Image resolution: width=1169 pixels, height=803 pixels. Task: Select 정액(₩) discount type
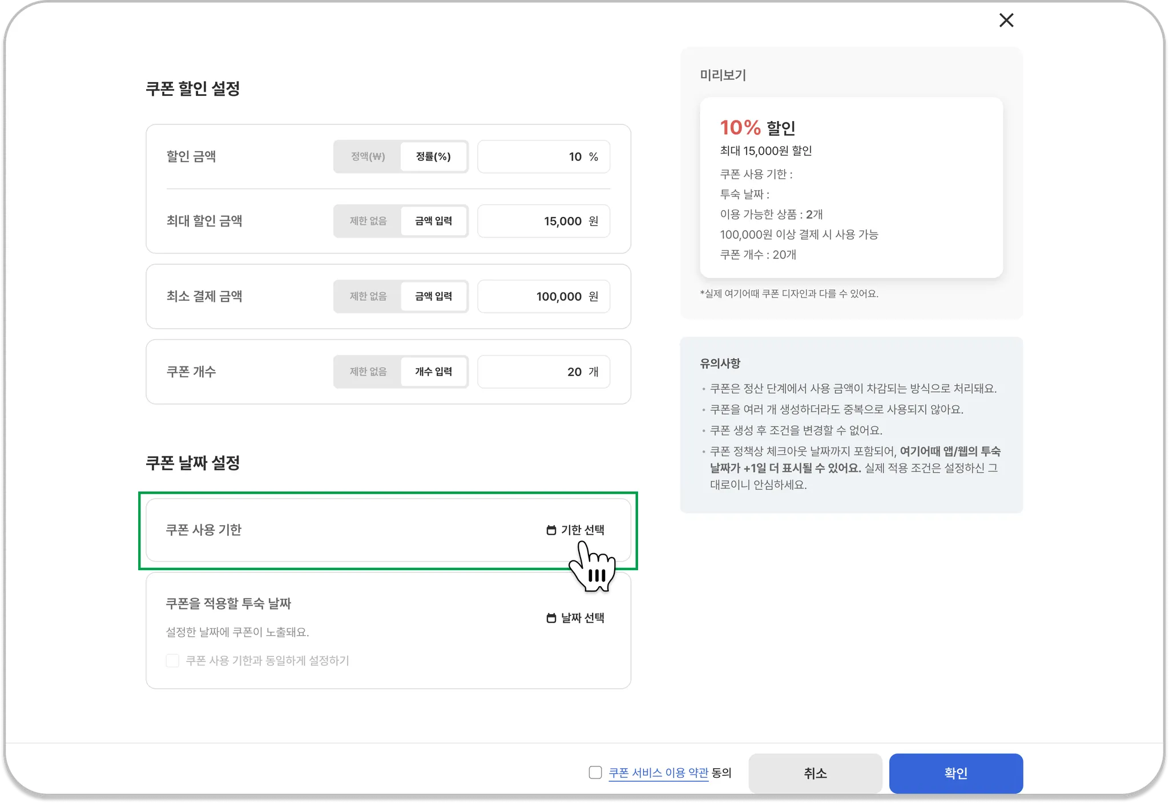(x=368, y=157)
